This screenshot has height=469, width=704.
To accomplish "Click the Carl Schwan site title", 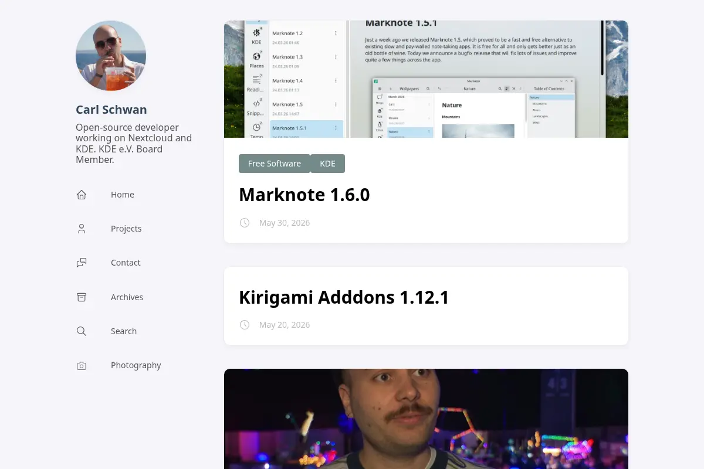I will [x=111, y=110].
